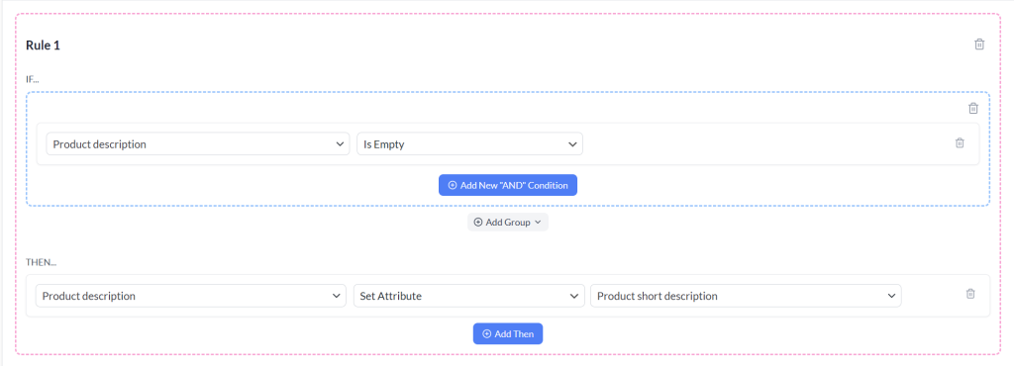Add a new "AND" condition
The height and width of the screenshot is (366, 1014).
tap(508, 185)
